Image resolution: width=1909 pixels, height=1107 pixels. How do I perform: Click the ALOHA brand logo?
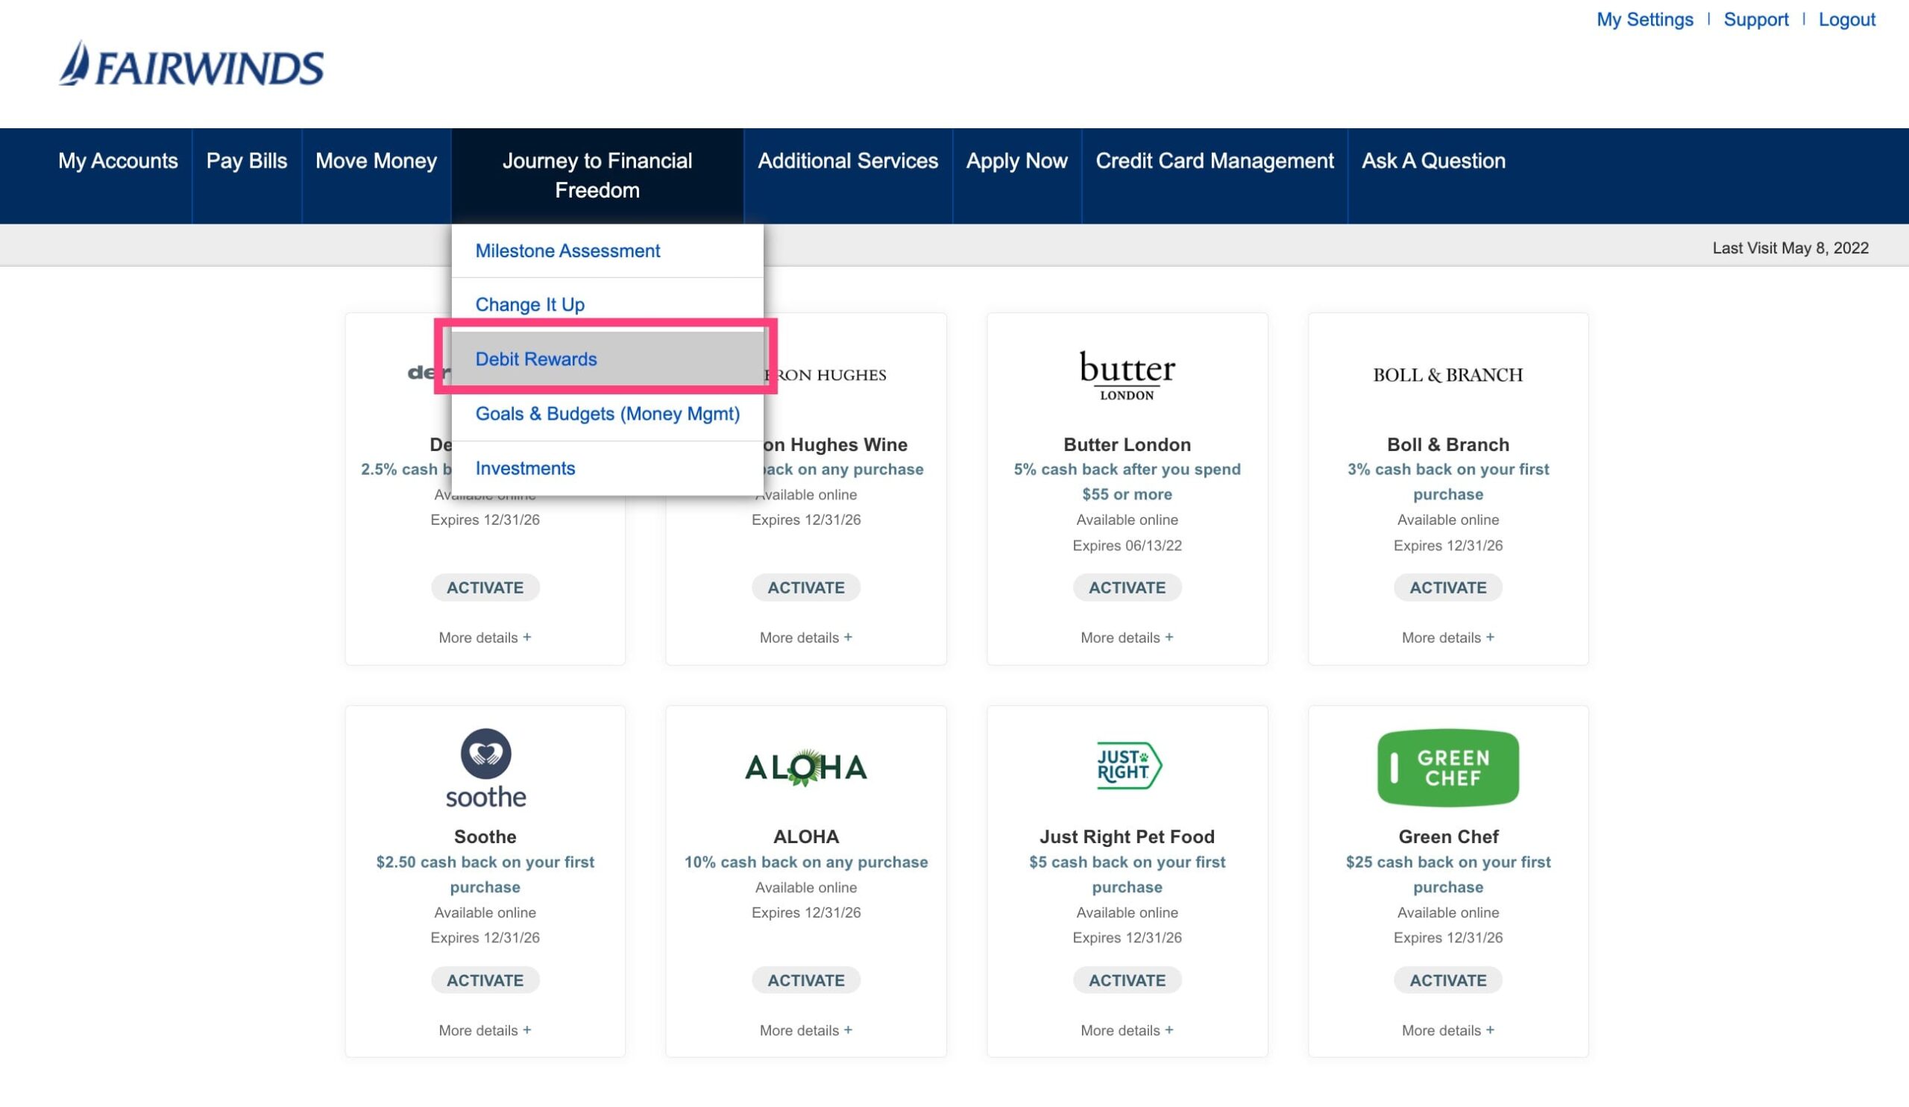pyautogui.click(x=805, y=767)
